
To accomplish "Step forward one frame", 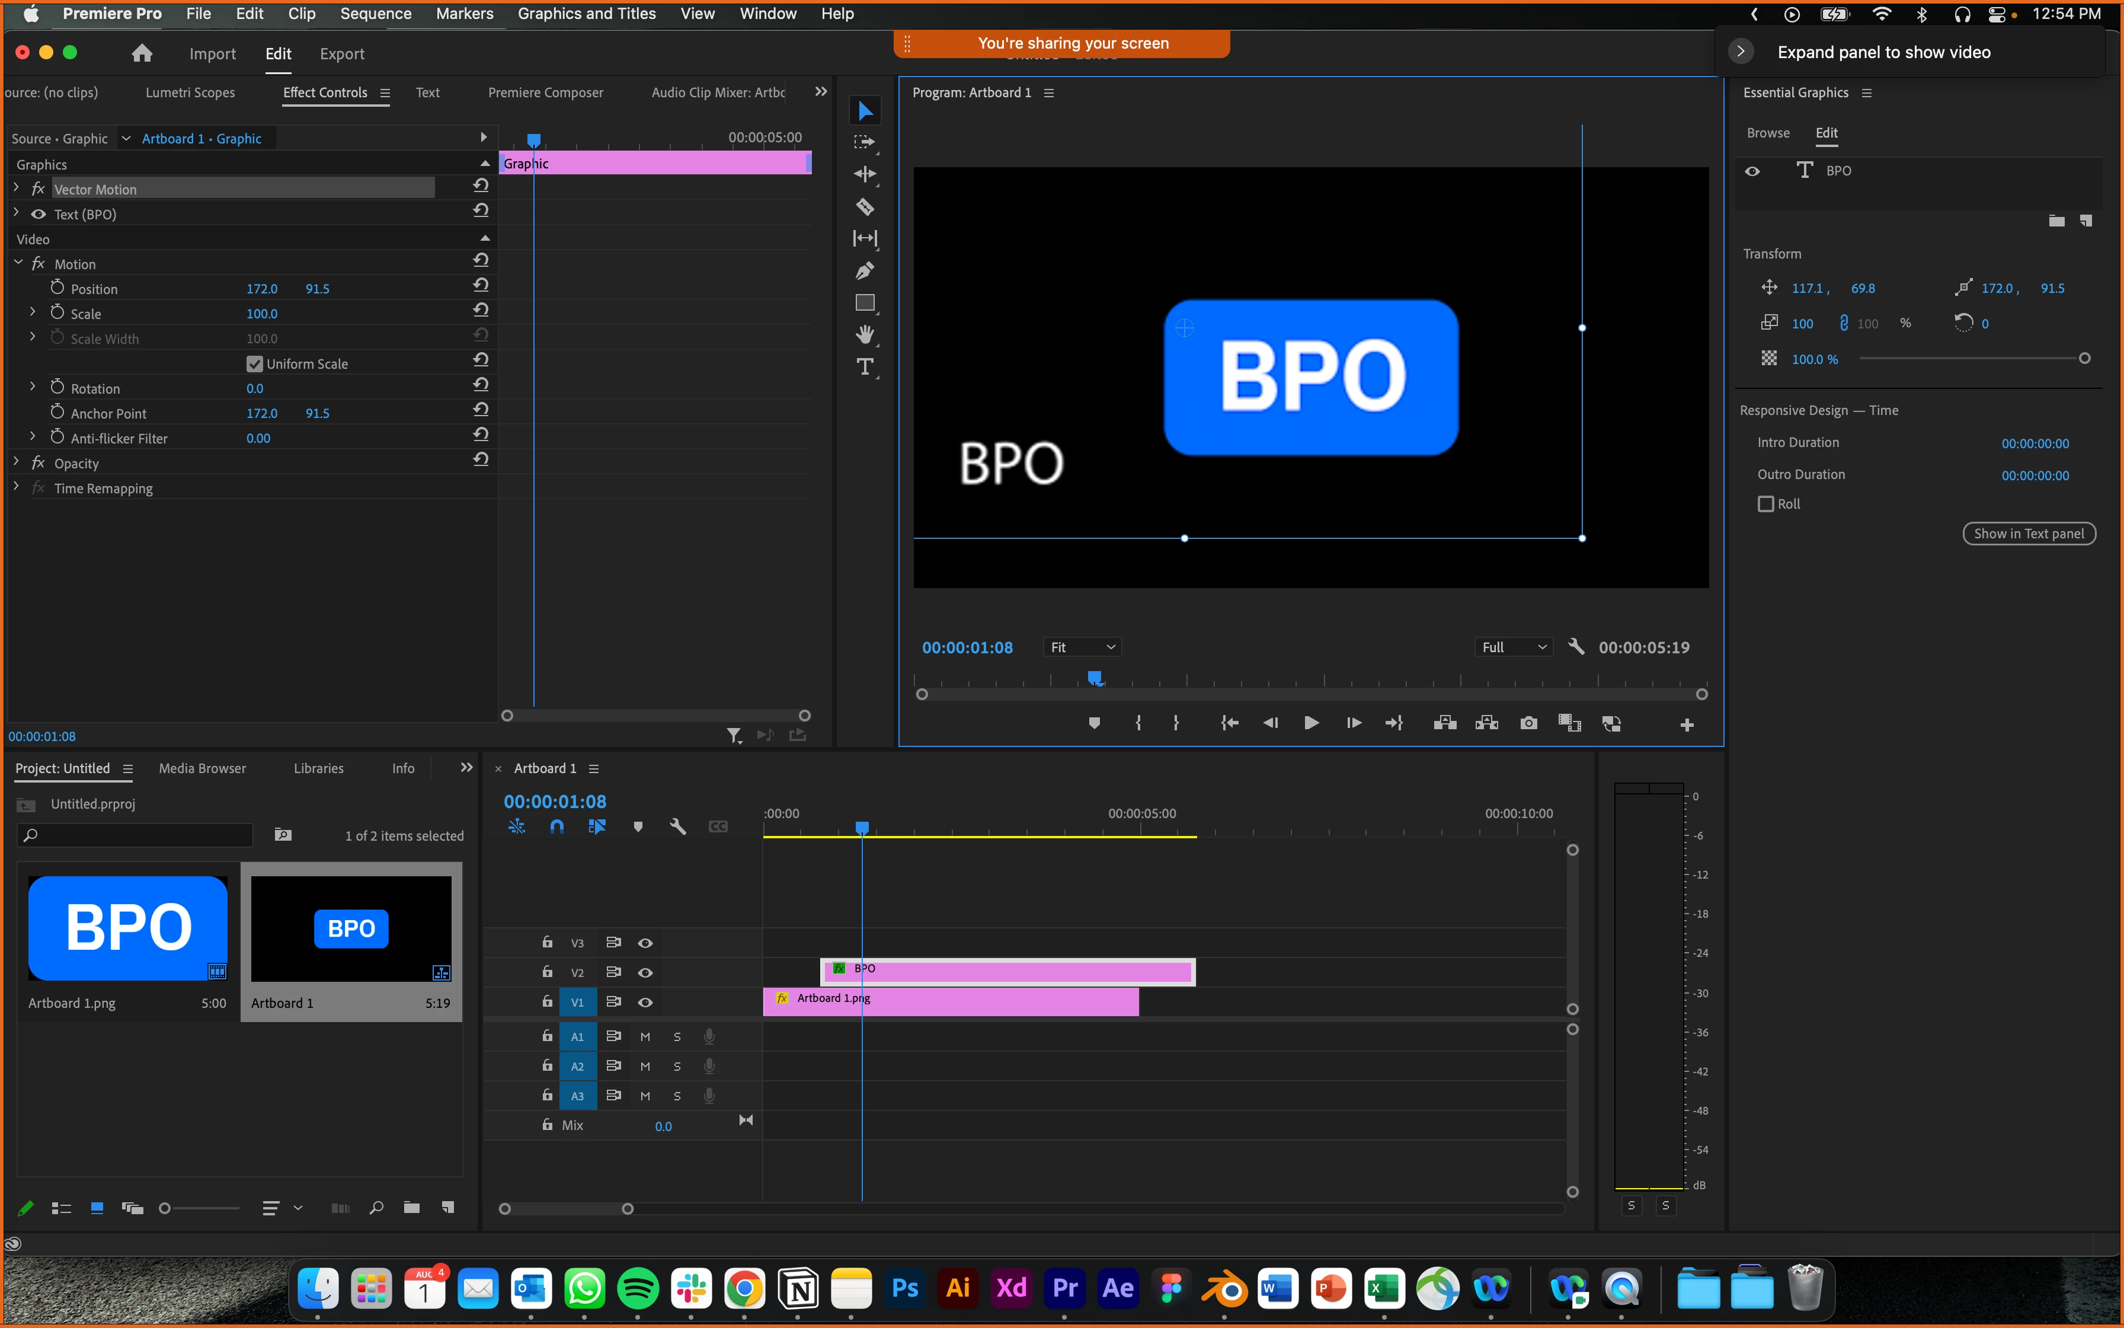I will tap(1354, 723).
